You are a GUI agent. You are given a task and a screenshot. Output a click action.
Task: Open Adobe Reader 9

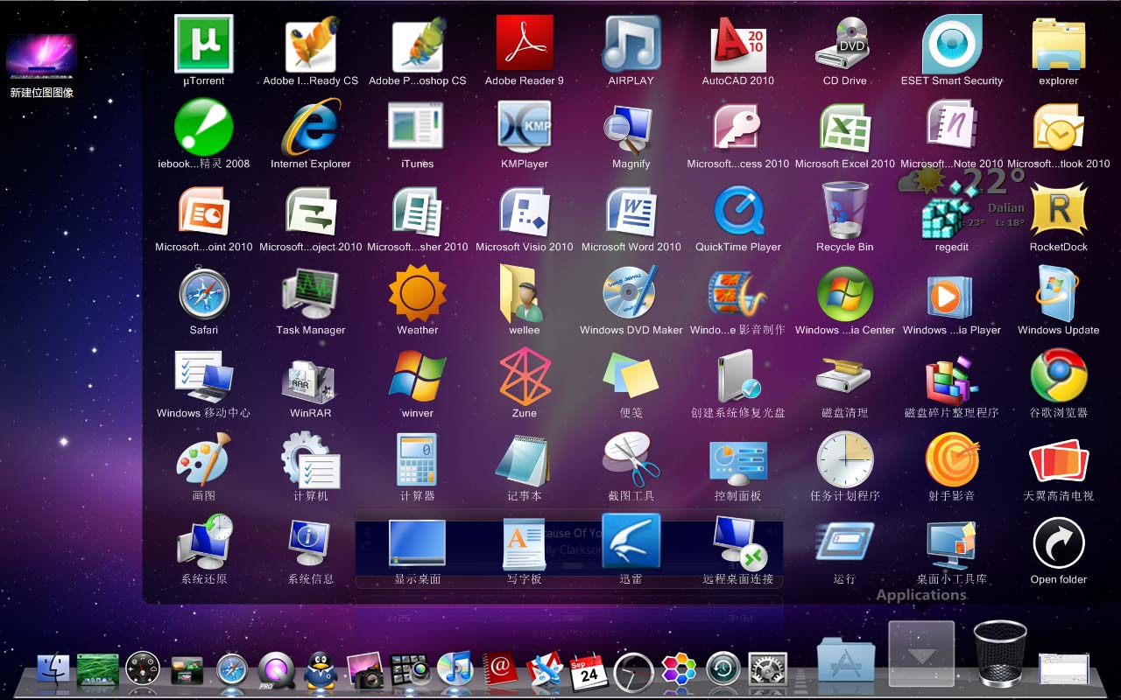tap(525, 43)
